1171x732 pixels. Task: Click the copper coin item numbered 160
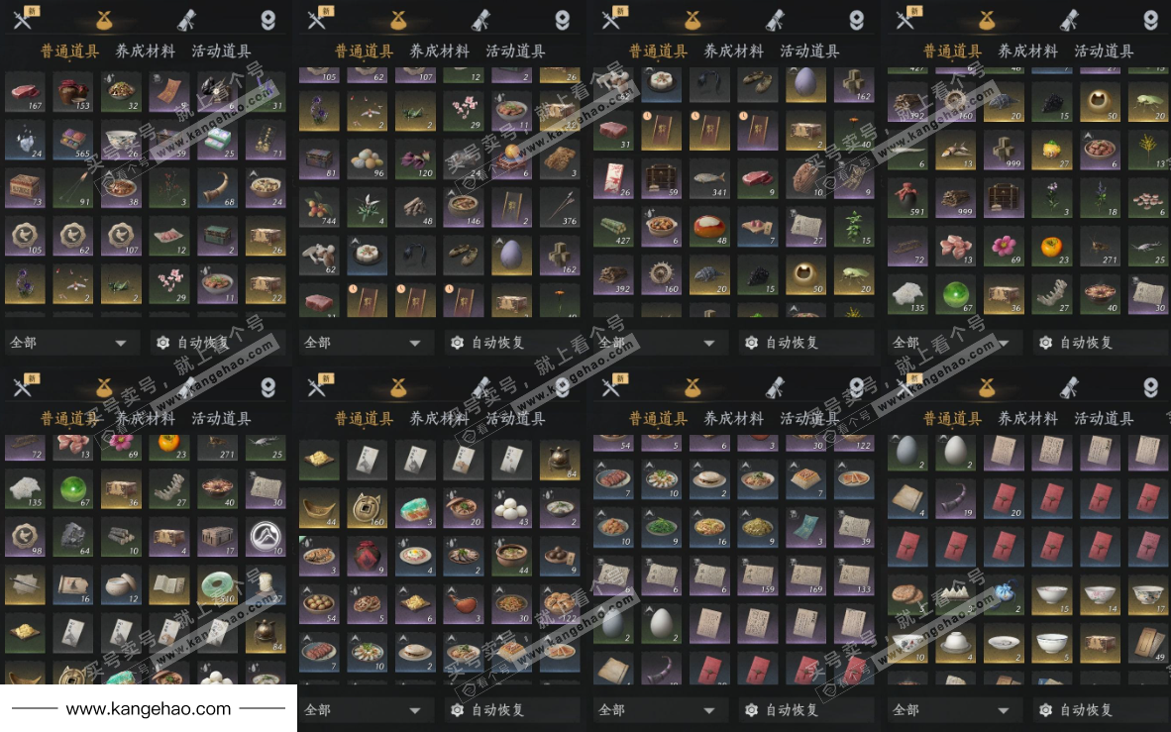tap(367, 508)
